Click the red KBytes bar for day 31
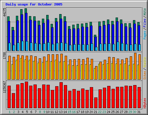 (x=139, y=98)
